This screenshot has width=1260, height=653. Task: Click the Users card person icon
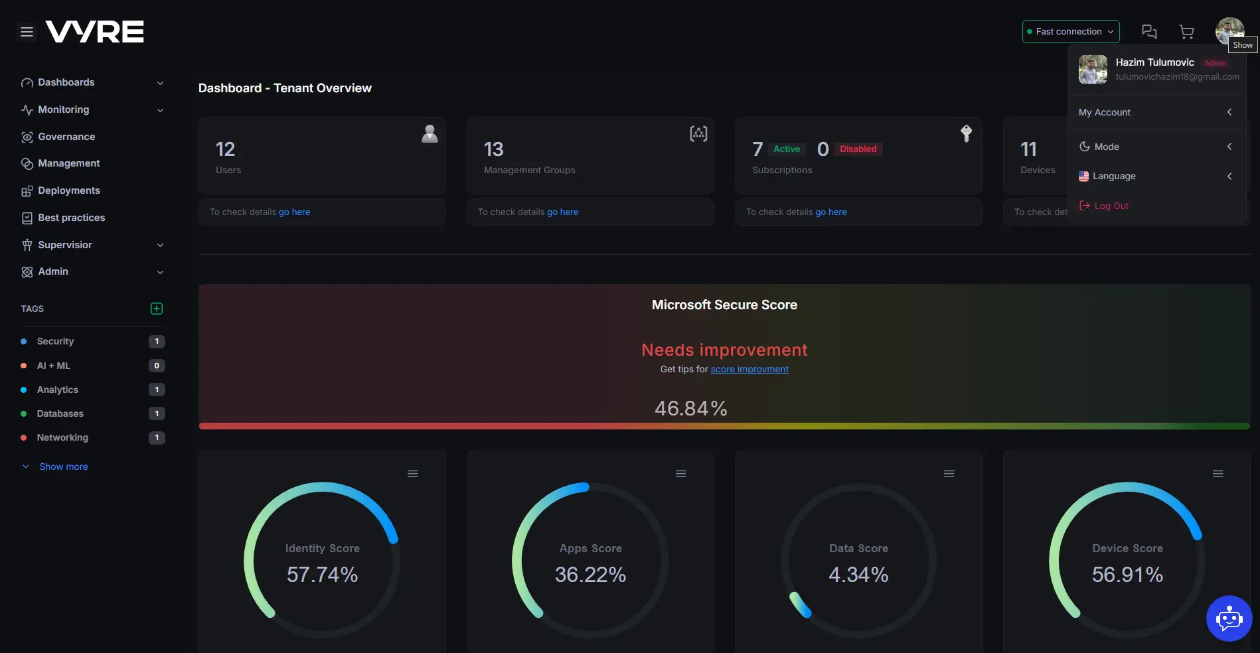point(430,134)
